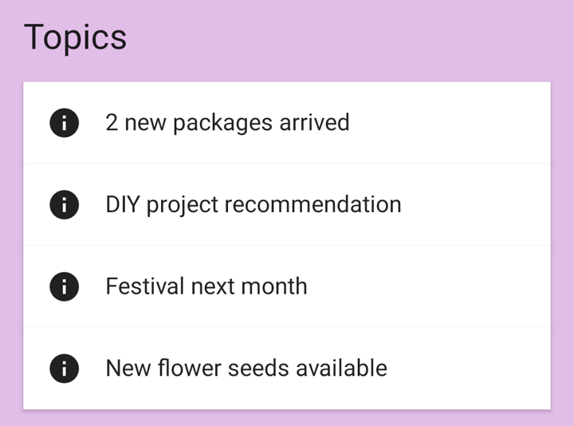The height and width of the screenshot is (426, 574).
Task: Click 'next month' text in Festival row
Action: (x=248, y=286)
